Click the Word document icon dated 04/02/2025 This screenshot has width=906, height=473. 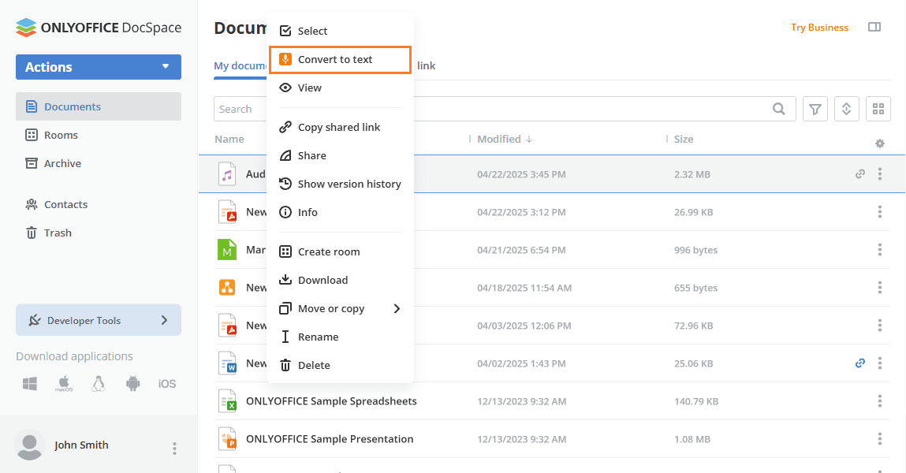click(x=227, y=363)
